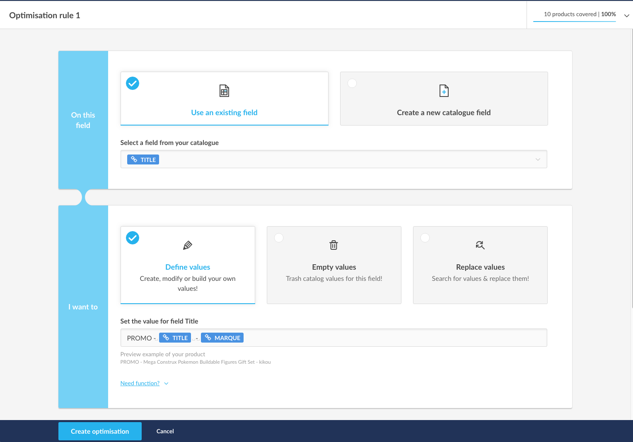Choose the 'Define values' option title
The width and height of the screenshot is (633, 442).
point(188,267)
